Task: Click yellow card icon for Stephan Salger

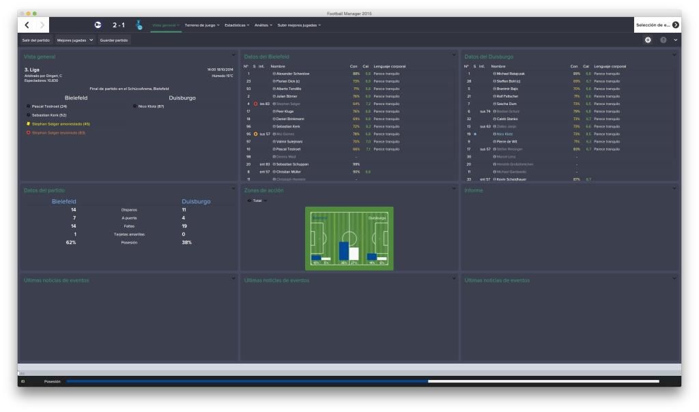Action: pyautogui.click(x=28, y=124)
